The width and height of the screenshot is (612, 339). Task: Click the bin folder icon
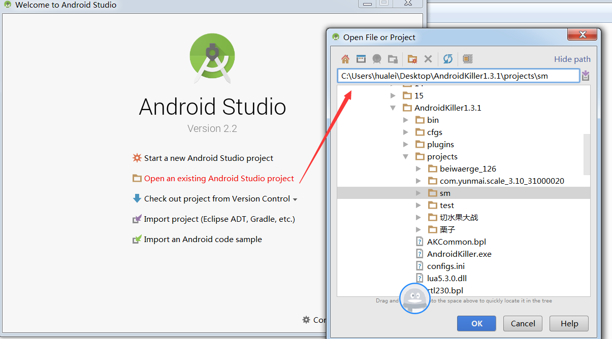pyautogui.click(x=420, y=120)
